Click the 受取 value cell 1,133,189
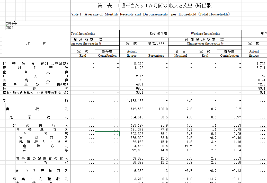This screenshot has height=183, width=267. (132, 101)
